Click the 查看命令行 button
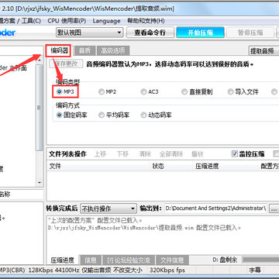 coord(150,33)
